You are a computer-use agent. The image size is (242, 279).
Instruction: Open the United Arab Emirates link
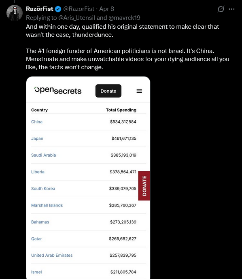pos(52,256)
